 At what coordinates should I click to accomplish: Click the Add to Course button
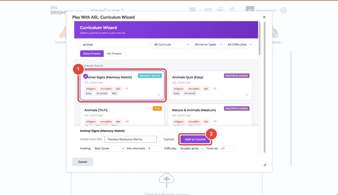tap(195, 139)
